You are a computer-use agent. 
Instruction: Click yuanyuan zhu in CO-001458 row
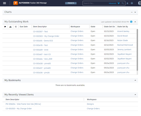pyautogui.click(x=123, y=63)
